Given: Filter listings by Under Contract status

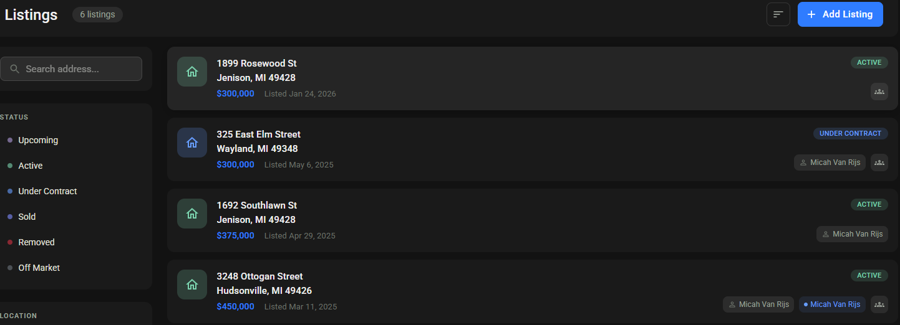Looking at the screenshot, I should click(x=47, y=191).
